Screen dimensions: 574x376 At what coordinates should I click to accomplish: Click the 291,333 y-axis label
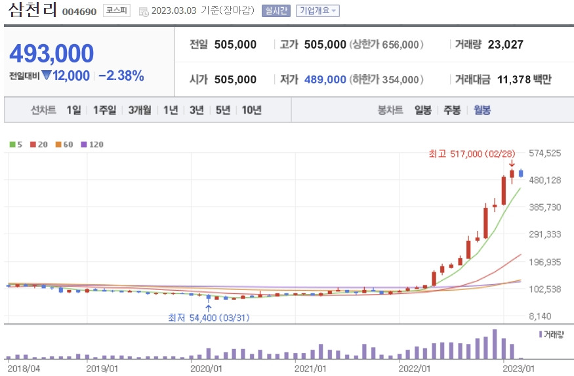click(544, 234)
